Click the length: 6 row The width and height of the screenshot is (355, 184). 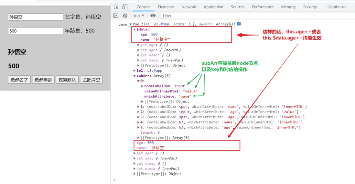click(150, 132)
